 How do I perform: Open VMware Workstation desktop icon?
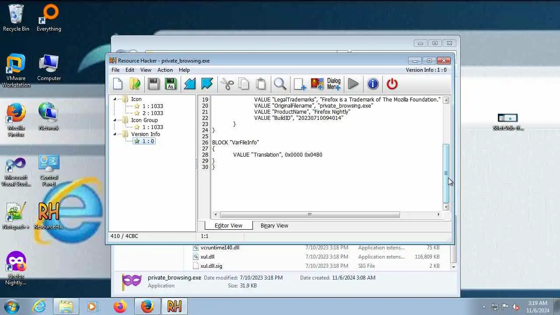[16, 71]
